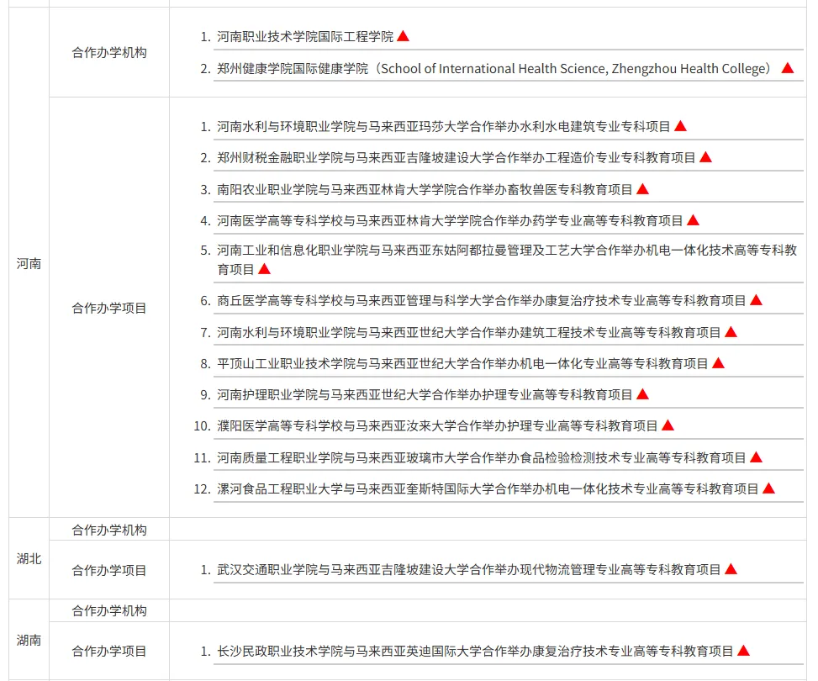Click red triangle after 南阳农业职业学院 project
The width and height of the screenshot is (818, 681).
point(642,189)
